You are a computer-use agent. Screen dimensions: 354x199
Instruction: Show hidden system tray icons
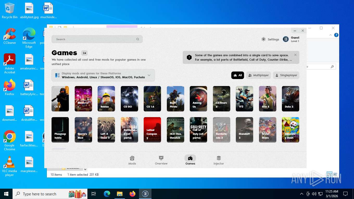[x=302, y=194]
